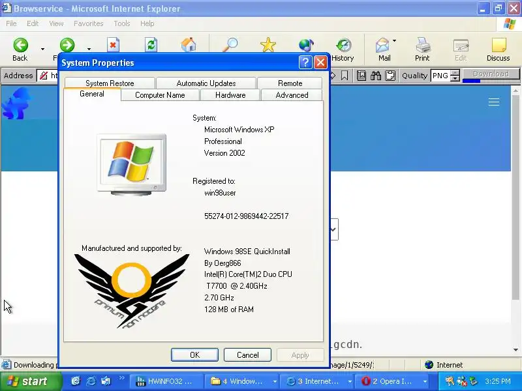The width and height of the screenshot is (522, 391).
Task: Click the security alert icon in system tray
Action: coord(462,381)
